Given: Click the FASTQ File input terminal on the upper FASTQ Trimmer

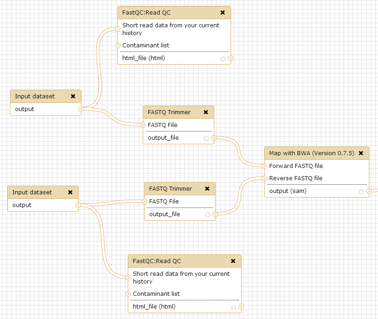Looking at the screenshot, I should tap(143, 125).
